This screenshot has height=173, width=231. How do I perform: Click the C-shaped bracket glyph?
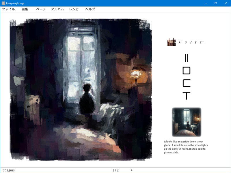click(186, 83)
